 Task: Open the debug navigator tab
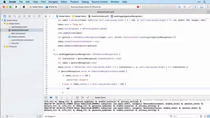tap(29, 16)
